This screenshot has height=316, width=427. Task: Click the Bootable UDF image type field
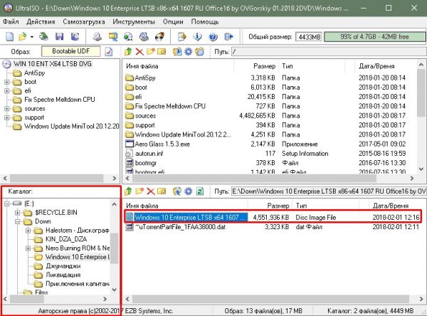click(x=70, y=51)
